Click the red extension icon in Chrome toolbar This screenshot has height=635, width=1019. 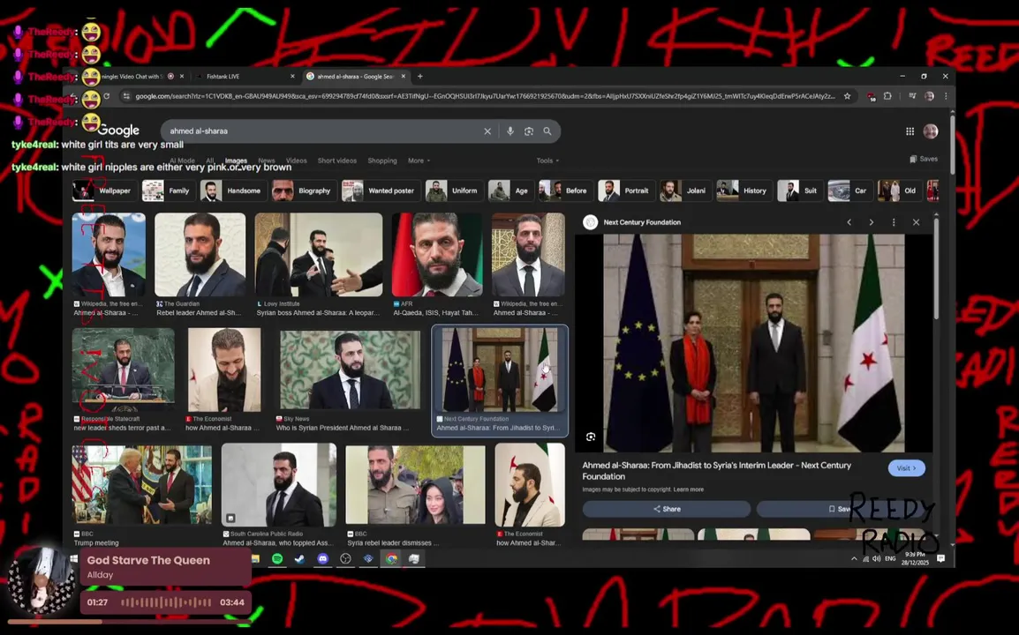pos(871,96)
